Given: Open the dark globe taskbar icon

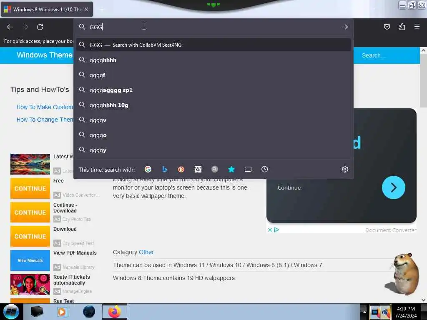Looking at the screenshot, I should [x=89, y=312].
